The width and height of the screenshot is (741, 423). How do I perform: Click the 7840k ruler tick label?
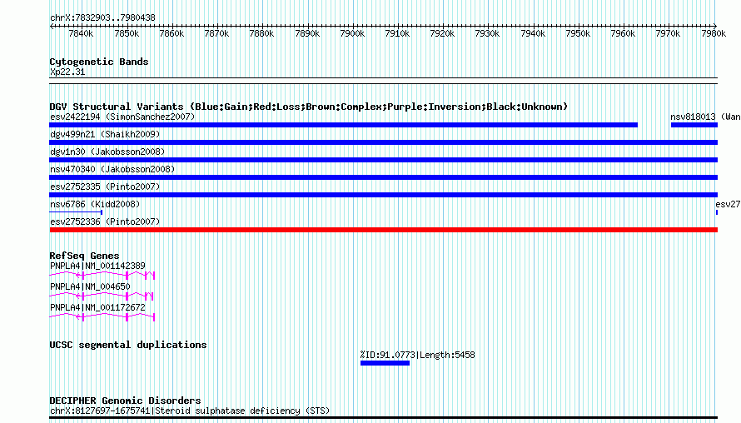pyautogui.click(x=81, y=33)
